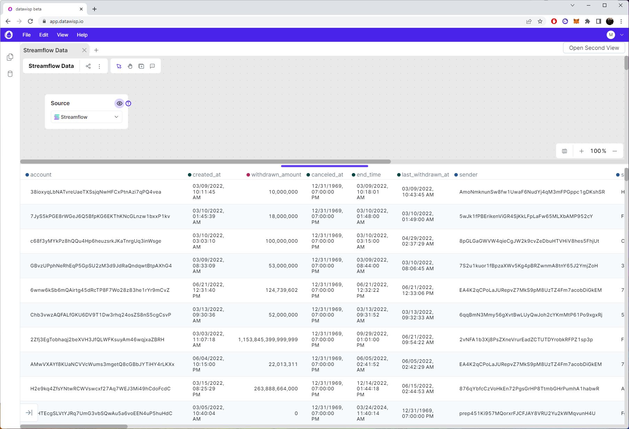Click the table horizontal scrollbar
The width and height of the screenshot is (629, 429).
pos(74,427)
